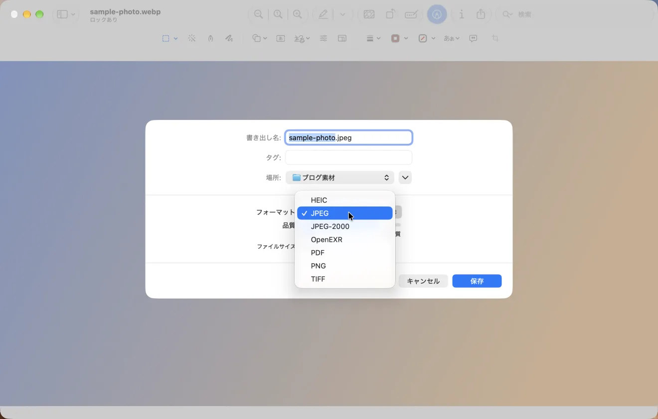This screenshot has height=419, width=658.
Task: Open the Adjust Color sliders icon
Action: [x=324, y=38]
